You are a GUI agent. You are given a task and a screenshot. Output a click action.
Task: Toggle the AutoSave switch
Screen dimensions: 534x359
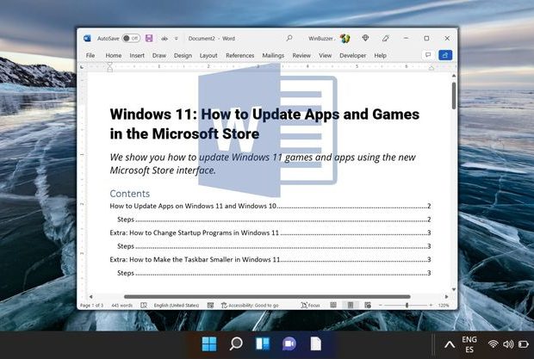(x=131, y=38)
